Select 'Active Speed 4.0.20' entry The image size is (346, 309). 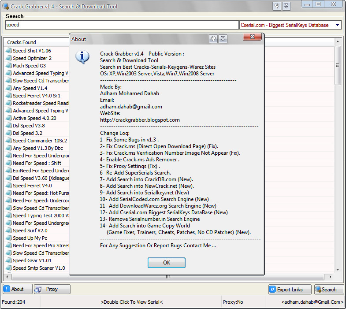(x=34, y=118)
